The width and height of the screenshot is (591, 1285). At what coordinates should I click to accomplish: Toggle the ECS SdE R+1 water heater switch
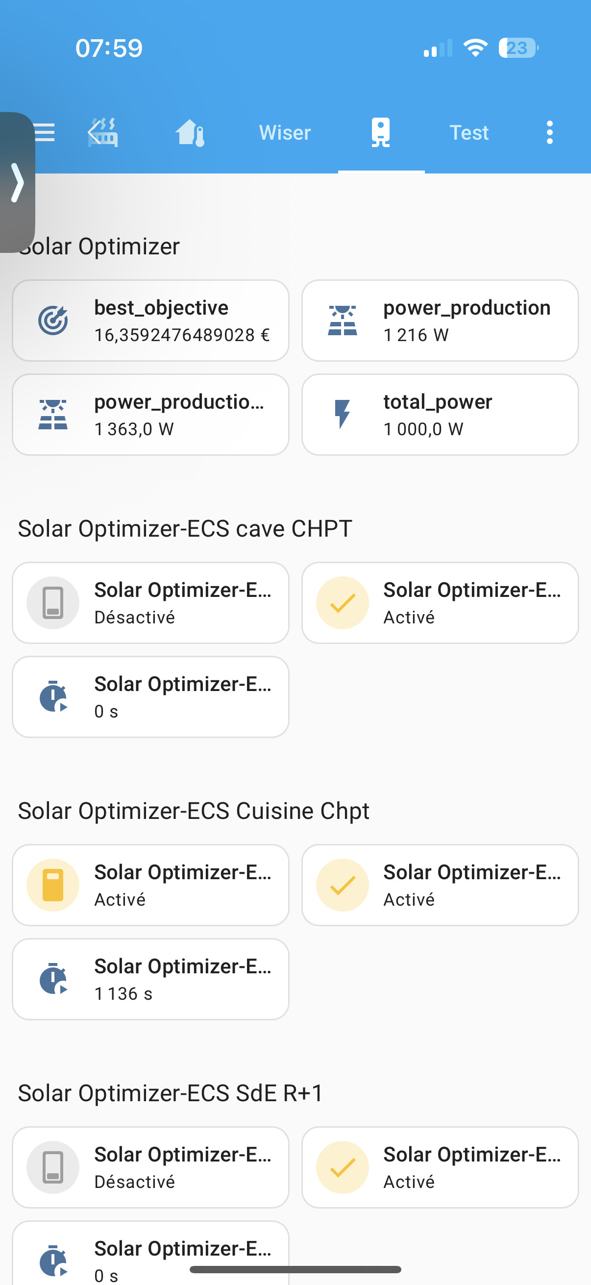(53, 1167)
